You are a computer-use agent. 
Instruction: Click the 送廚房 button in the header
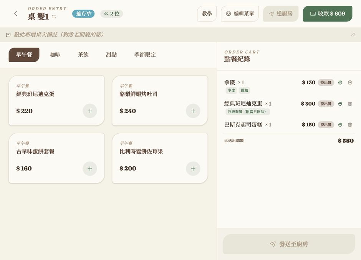pyautogui.click(x=281, y=14)
